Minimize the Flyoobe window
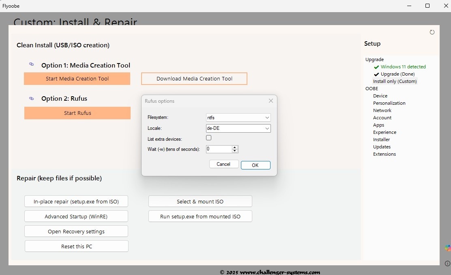The image size is (451, 275). 409,6
